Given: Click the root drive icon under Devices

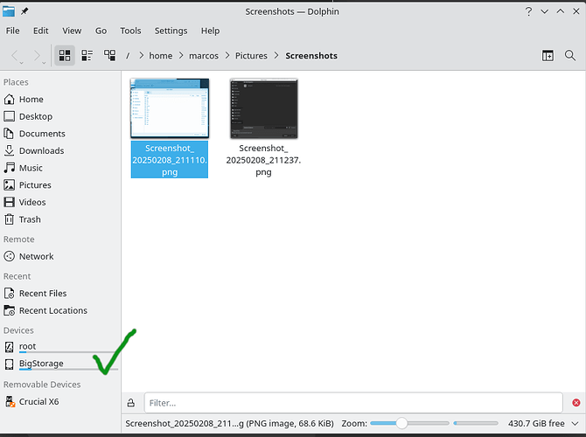Looking at the screenshot, I should [x=10, y=347].
